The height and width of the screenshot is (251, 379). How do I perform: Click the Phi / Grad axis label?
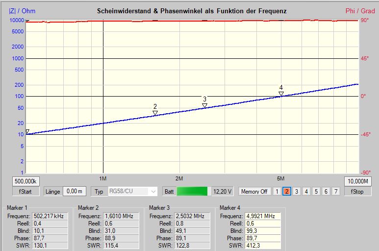pyautogui.click(x=360, y=11)
